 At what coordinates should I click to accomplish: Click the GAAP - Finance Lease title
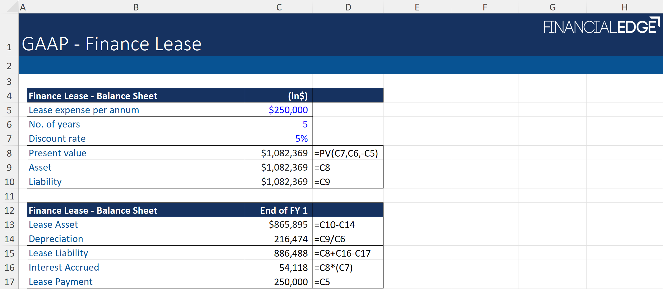click(112, 44)
